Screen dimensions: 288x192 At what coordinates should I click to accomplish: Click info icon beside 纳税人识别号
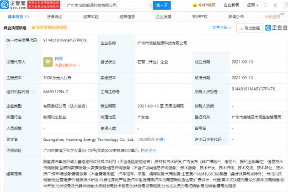click(222, 92)
